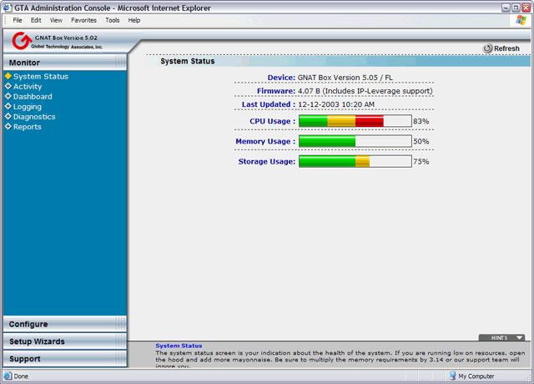Open the Edit menu
Image resolution: width=534 pixels, height=384 pixels.
tap(36, 20)
